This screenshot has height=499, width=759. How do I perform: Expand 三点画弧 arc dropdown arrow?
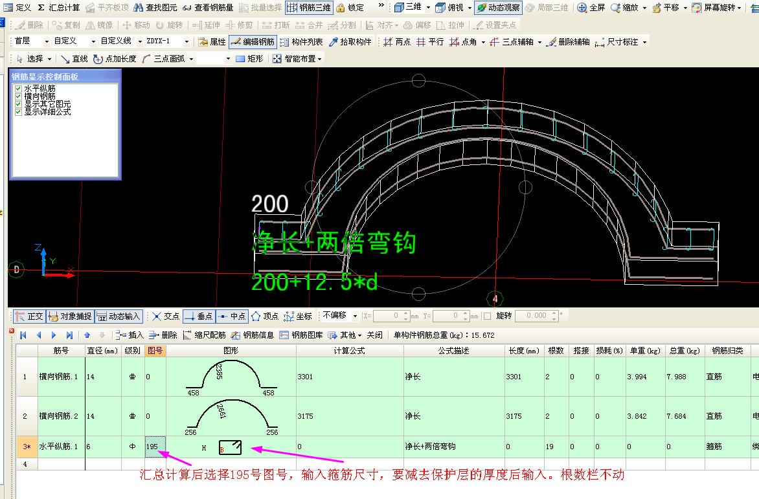pos(192,59)
